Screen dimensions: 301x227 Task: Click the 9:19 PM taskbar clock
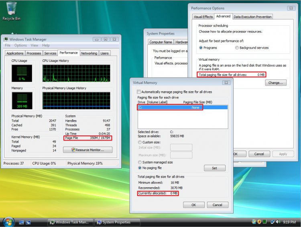pos(289,222)
